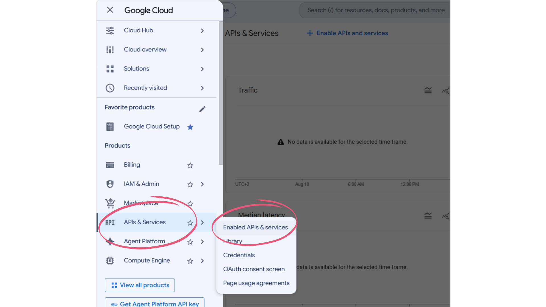Open the Cloud overview menu entry
The height and width of the screenshot is (307, 546).
[x=156, y=50]
